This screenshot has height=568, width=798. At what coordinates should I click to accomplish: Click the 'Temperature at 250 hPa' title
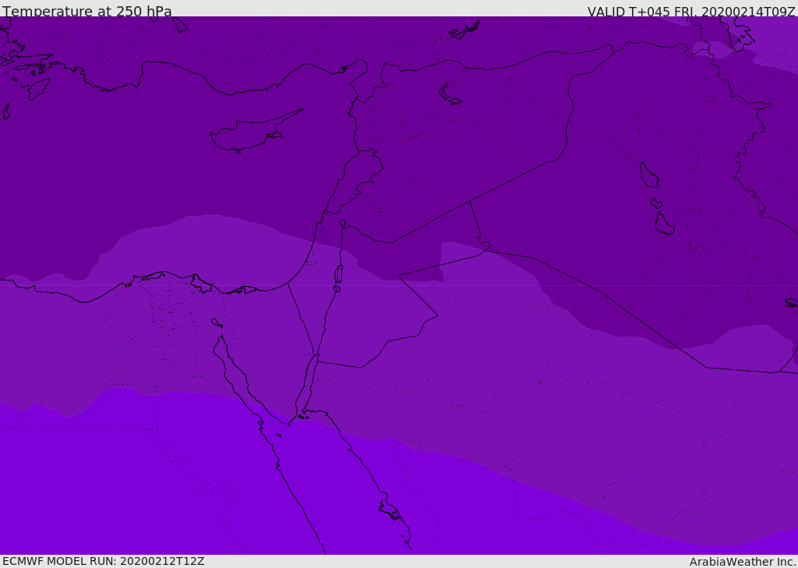pos(87,12)
